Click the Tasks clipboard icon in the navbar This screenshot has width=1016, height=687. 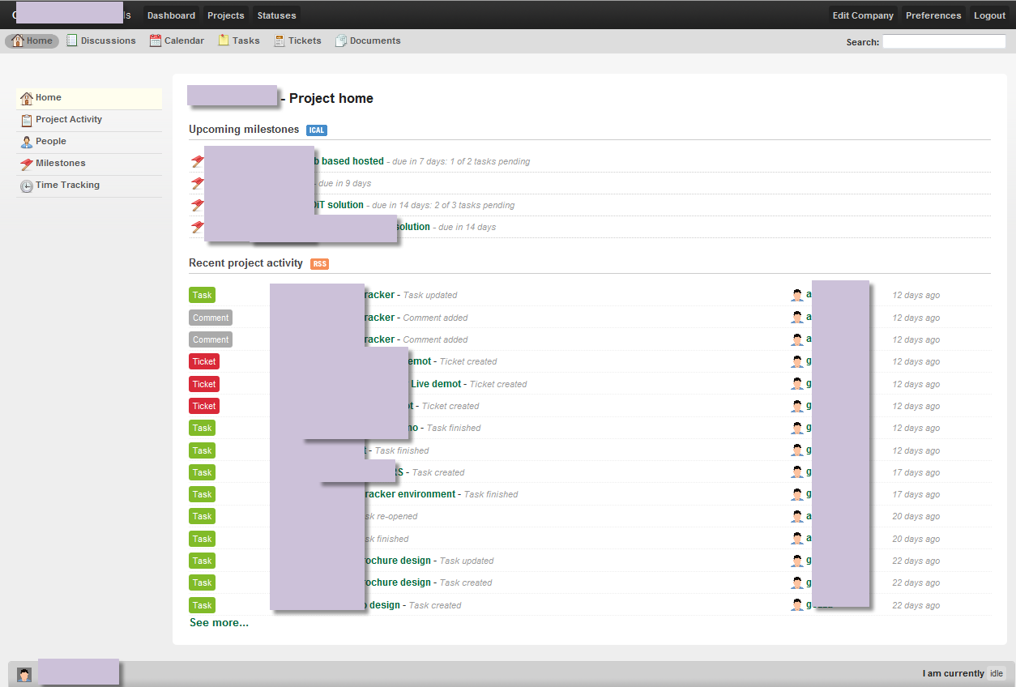point(224,41)
